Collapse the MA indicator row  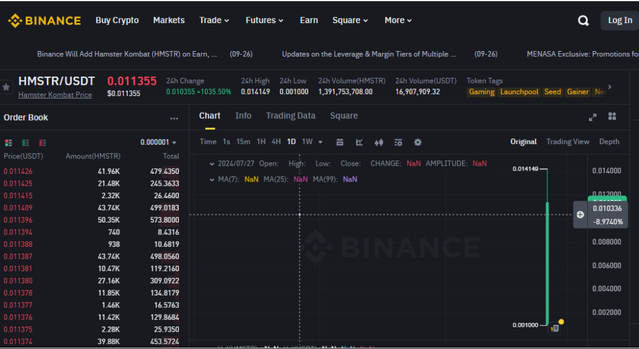pos(212,179)
